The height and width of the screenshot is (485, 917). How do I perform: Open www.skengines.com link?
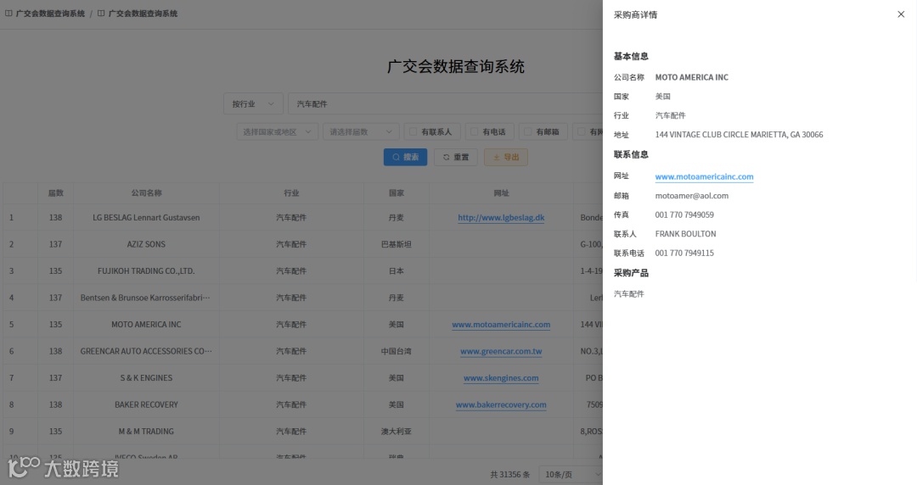coord(501,378)
